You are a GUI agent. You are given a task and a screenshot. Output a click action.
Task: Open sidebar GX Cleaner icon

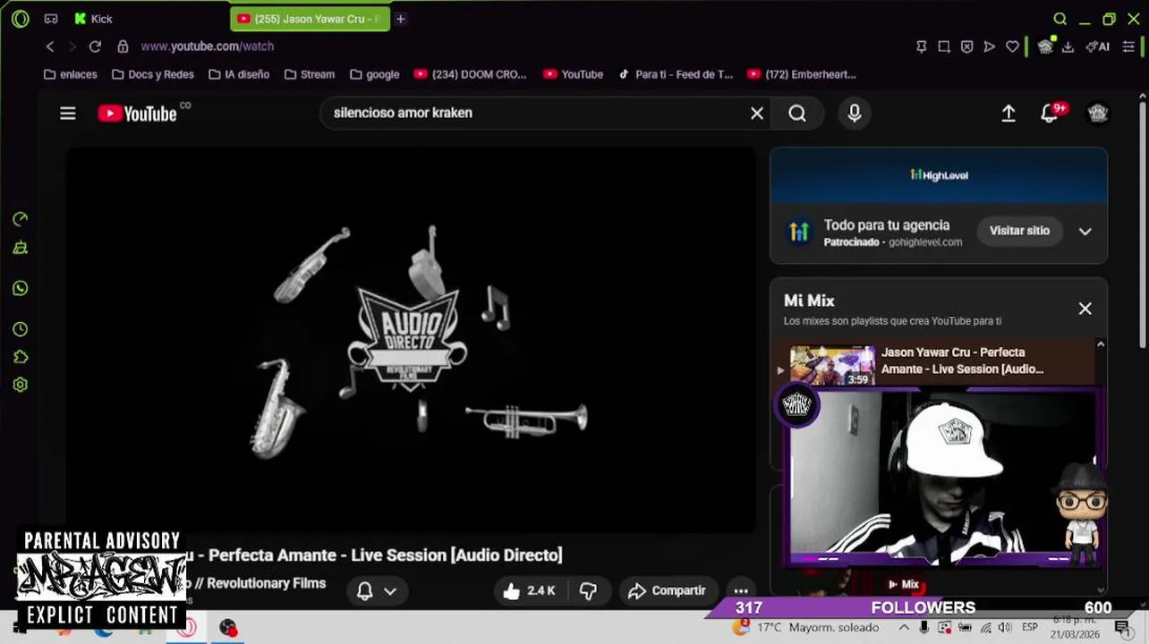pyautogui.click(x=20, y=249)
